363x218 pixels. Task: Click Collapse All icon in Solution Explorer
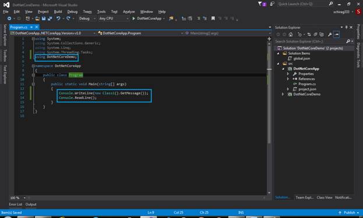[x=315, y=34]
